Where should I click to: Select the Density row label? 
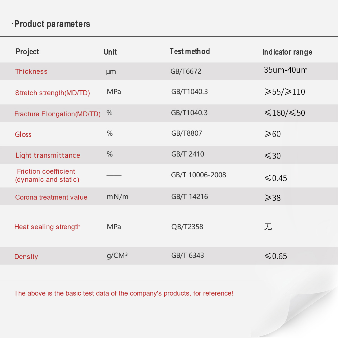pyautogui.click(x=26, y=257)
